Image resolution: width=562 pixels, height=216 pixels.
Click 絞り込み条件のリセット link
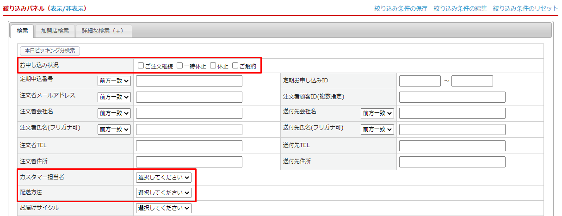coord(525,8)
